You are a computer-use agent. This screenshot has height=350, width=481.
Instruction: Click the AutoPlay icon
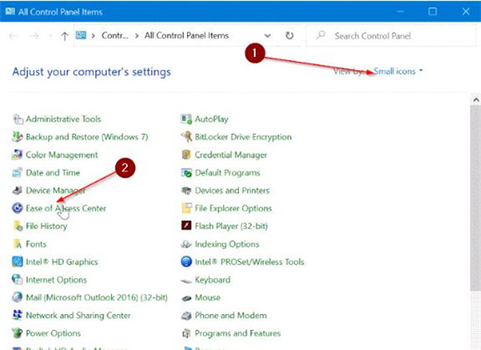[186, 119]
